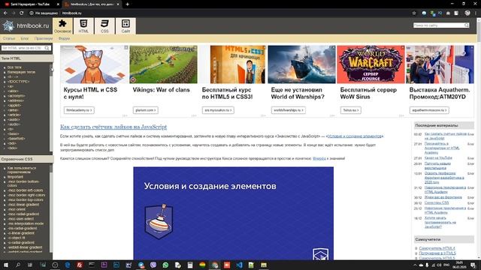
Task: Open the Форум menu item
Action: point(64,38)
